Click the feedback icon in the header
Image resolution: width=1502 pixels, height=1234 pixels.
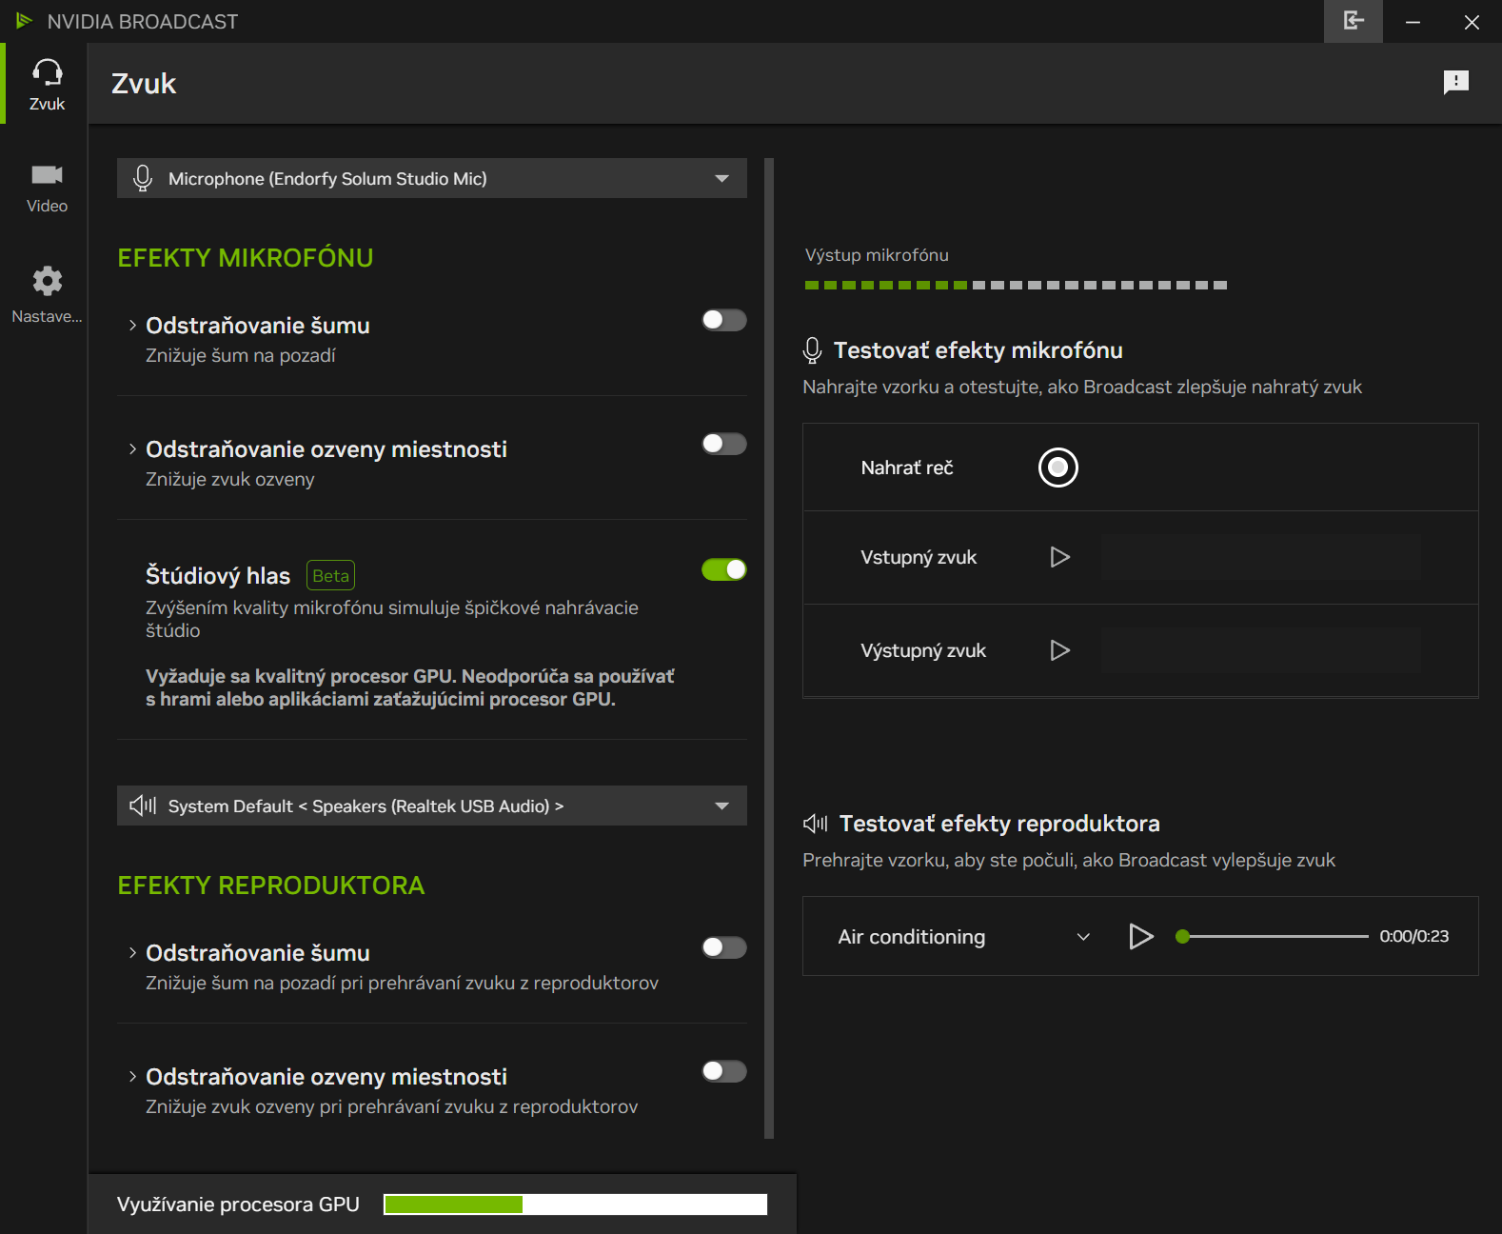click(x=1455, y=83)
